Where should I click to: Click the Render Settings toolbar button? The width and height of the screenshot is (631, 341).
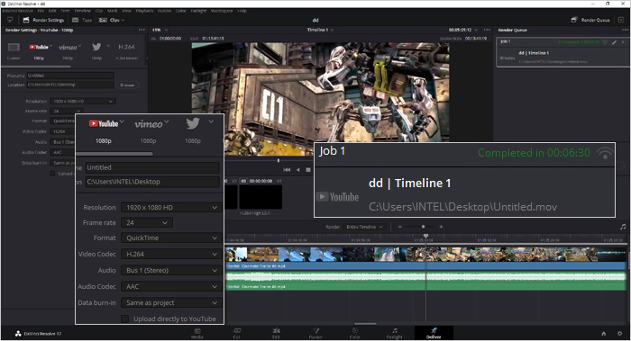click(x=44, y=20)
